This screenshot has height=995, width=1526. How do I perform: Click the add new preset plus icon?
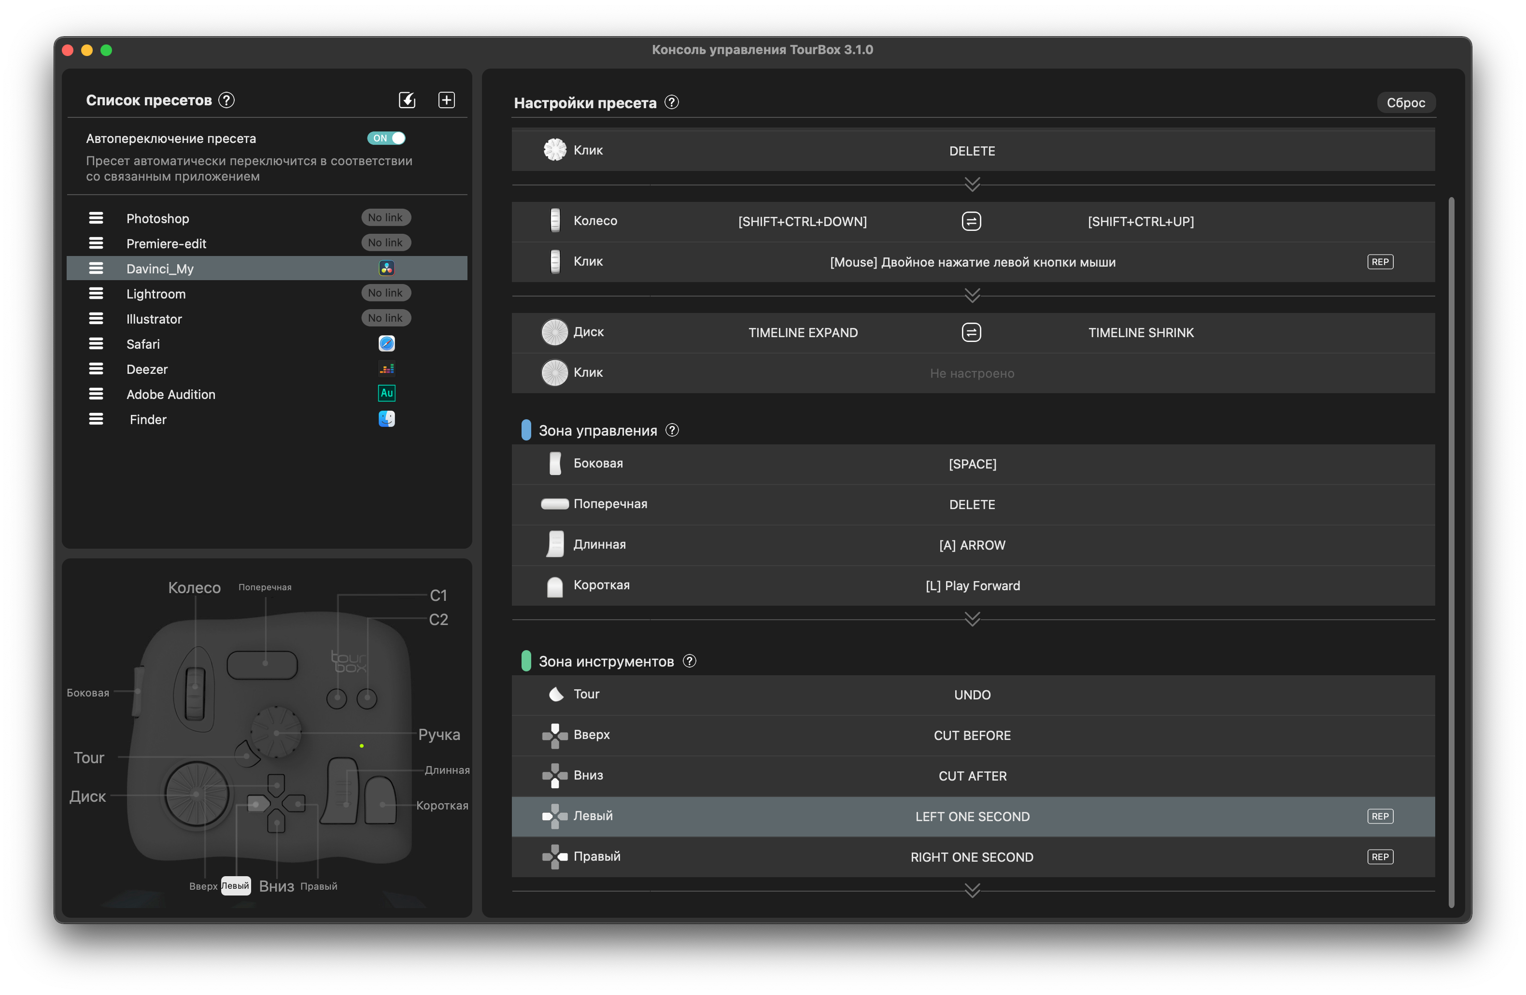point(446,100)
